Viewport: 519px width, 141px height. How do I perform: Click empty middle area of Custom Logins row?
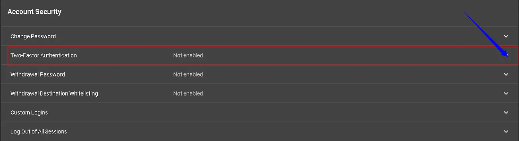(266, 113)
